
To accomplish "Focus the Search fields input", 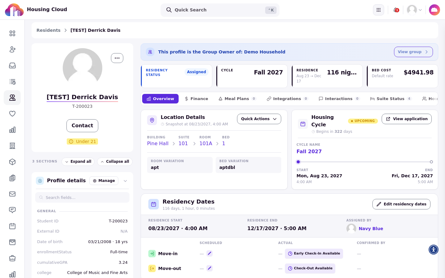I will [x=82, y=197].
